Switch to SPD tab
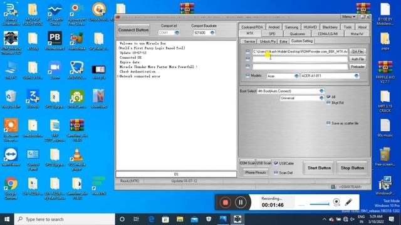 click(272, 34)
